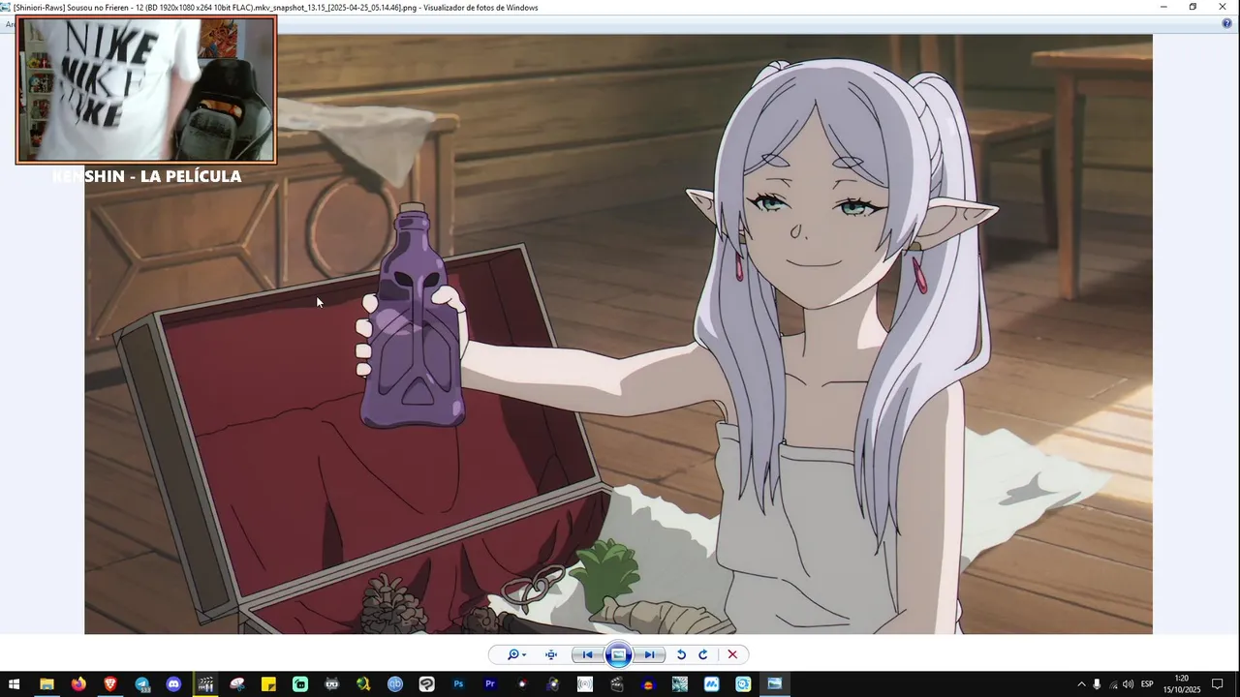
Task: Fit the image to actual size
Action: (551, 654)
